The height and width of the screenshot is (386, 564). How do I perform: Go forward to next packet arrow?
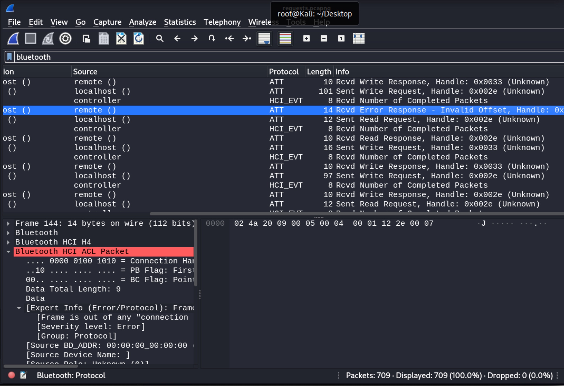click(x=194, y=38)
